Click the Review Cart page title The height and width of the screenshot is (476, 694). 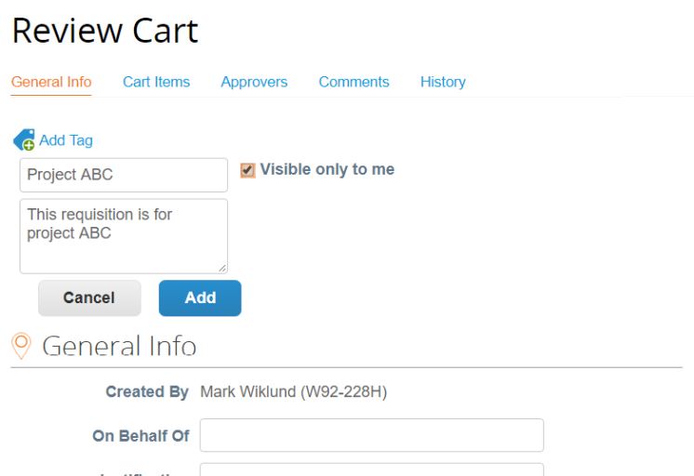(105, 31)
